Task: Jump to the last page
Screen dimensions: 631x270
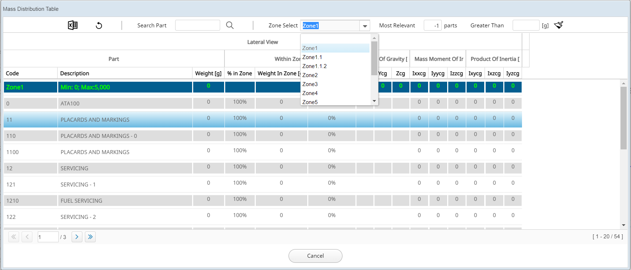Action: 90,237
